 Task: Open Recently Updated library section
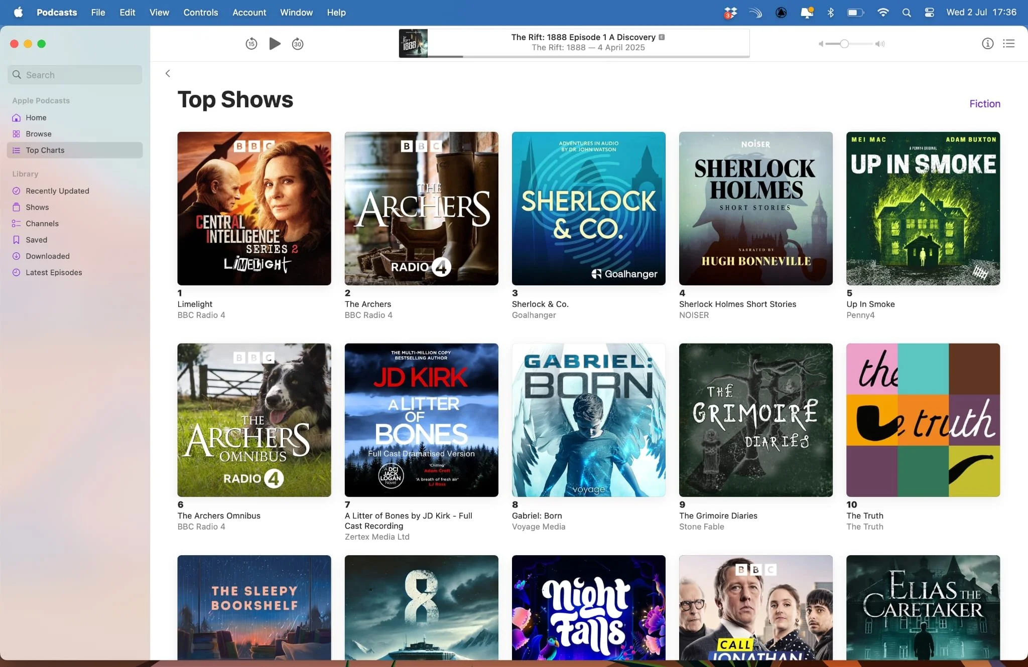pyautogui.click(x=75, y=191)
